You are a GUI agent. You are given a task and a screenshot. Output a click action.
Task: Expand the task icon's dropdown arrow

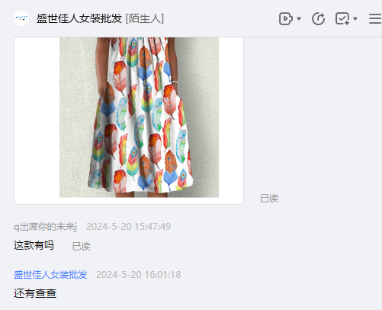[x=355, y=18]
